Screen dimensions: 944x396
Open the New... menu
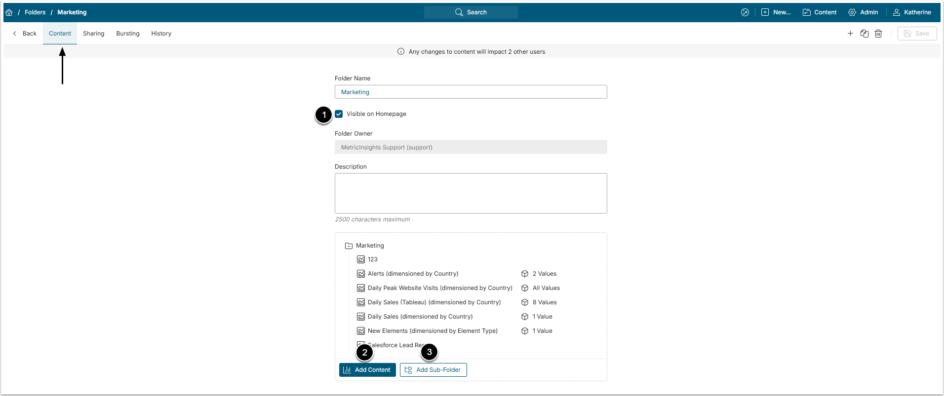(776, 12)
